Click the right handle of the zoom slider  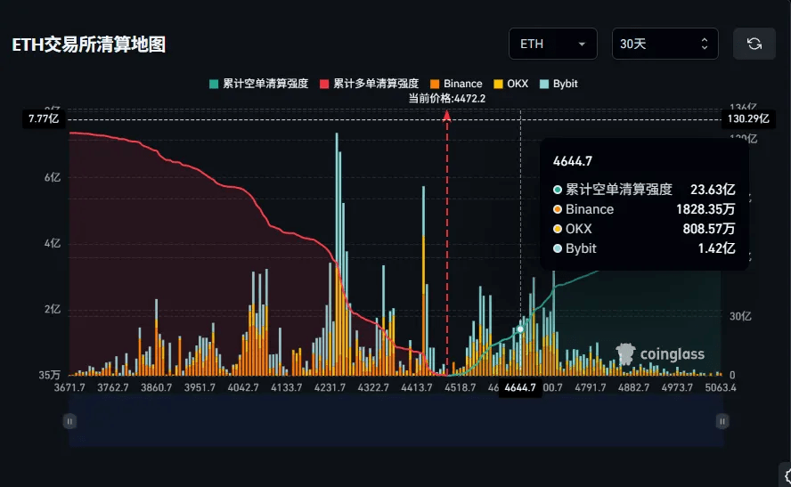point(722,421)
